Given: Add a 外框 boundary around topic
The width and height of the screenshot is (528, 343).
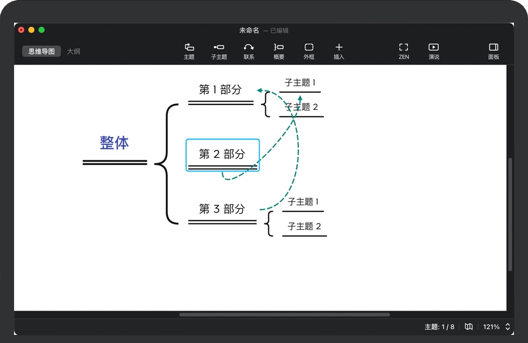Looking at the screenshot, I should coord(309,51).
